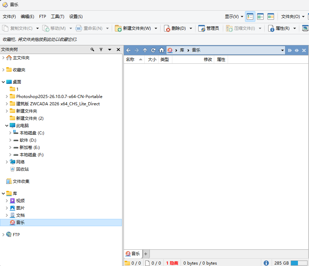Select the 压缩文件 toolbar tool
Viewport: 309px width, 266px height.
coord(243,28)
